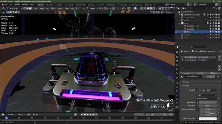Screen dimensions: 222x124
Task: Click the Subsurface Color swatch
Action: (208, 118)
